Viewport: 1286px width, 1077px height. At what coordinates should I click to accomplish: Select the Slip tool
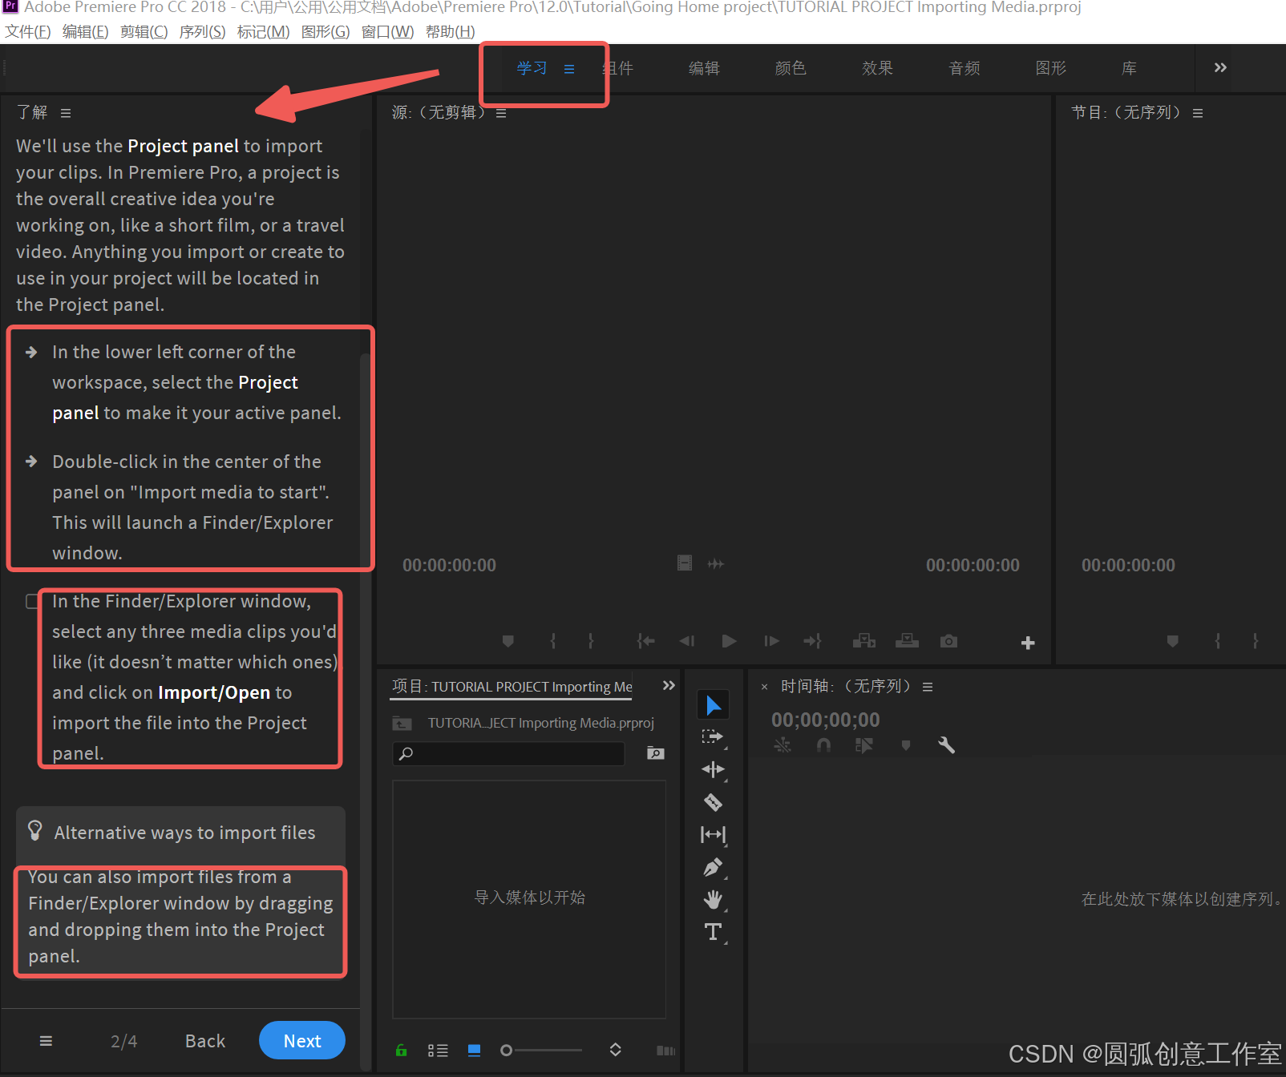tap(713, 834)
